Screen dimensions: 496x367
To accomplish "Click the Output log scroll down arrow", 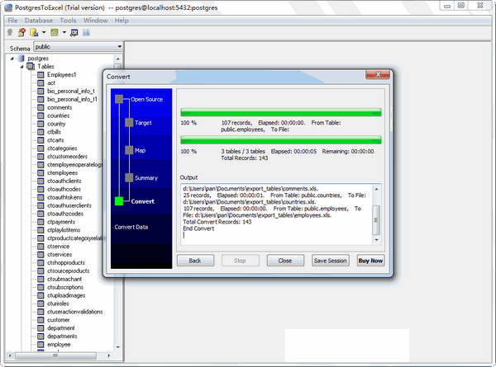I will pos(376,240).
